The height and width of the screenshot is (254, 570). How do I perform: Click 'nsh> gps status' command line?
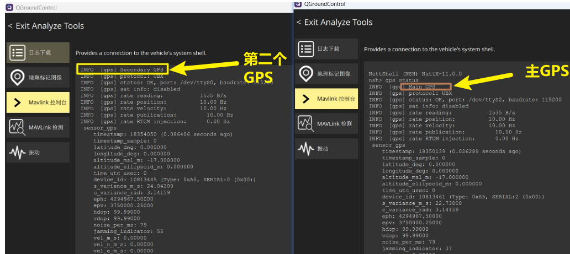(393, 80)
